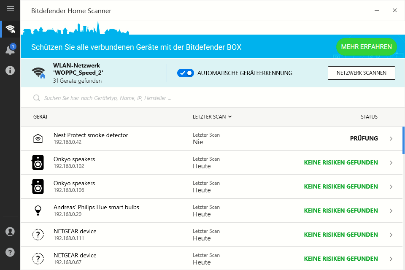Click the device list scrollbar thumb

pyautogui.click(x=403, y=140)
